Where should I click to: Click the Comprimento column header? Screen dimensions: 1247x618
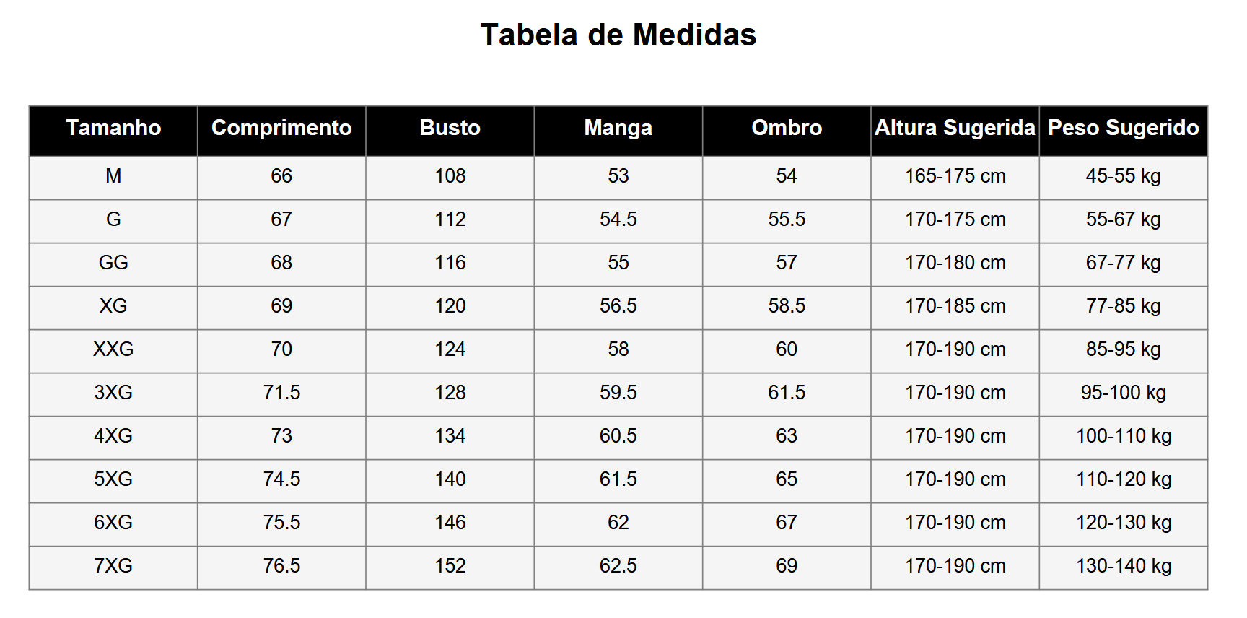coord(281,128)
